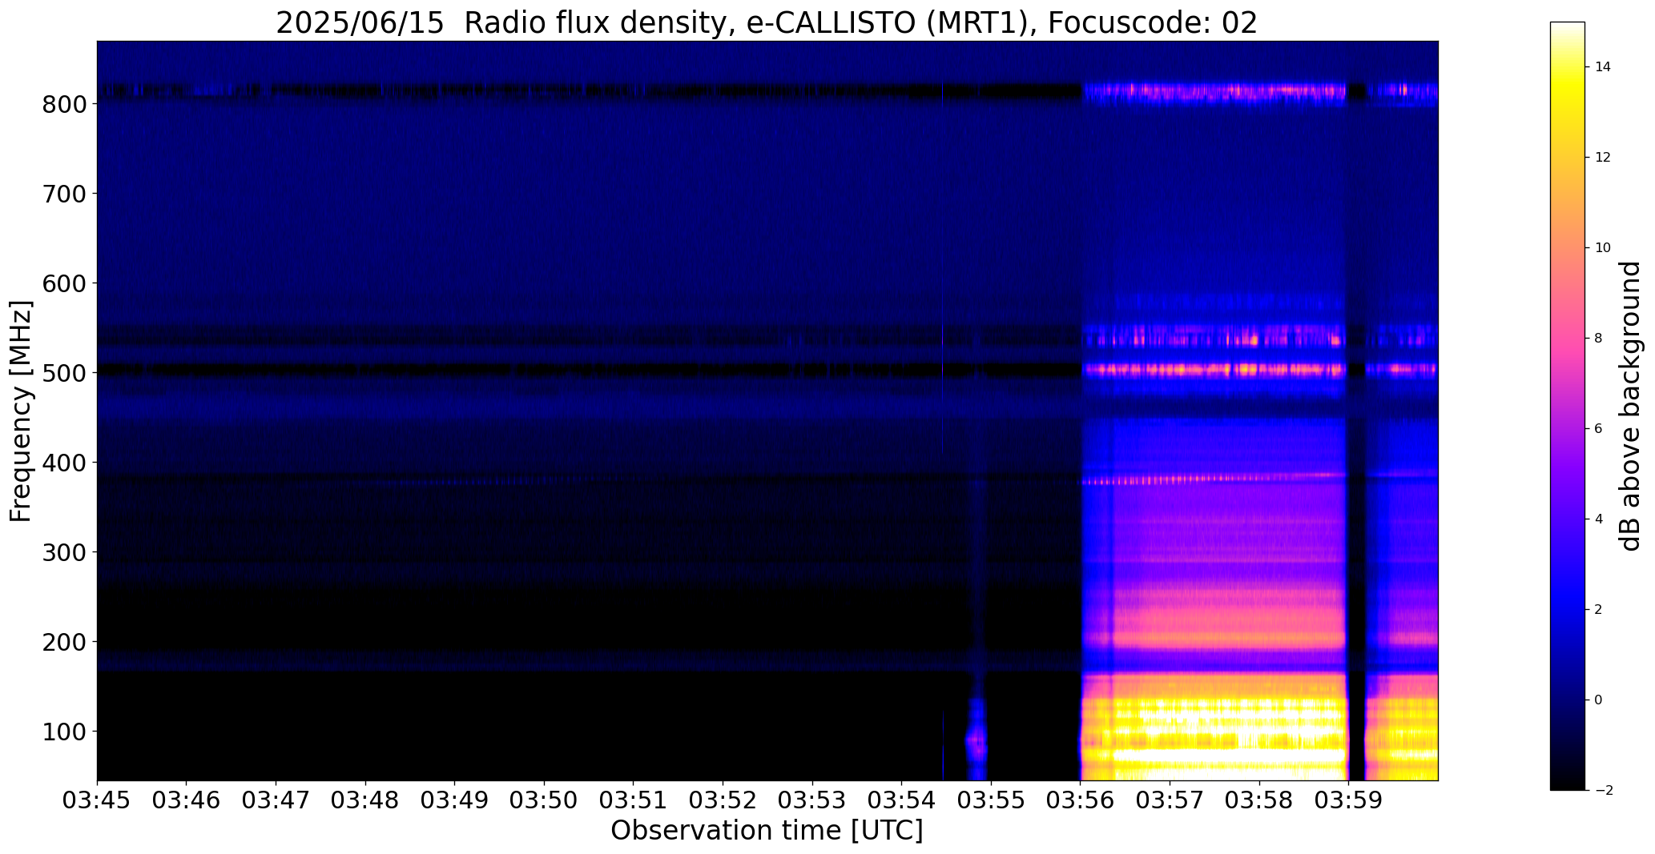Click the "Frequency [MHz]" axis label
Screen dimensions: 1655x854
pos(22,411)
